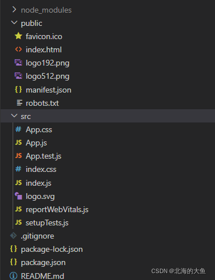Click the info icon of README.md

(x=13, y=276)
